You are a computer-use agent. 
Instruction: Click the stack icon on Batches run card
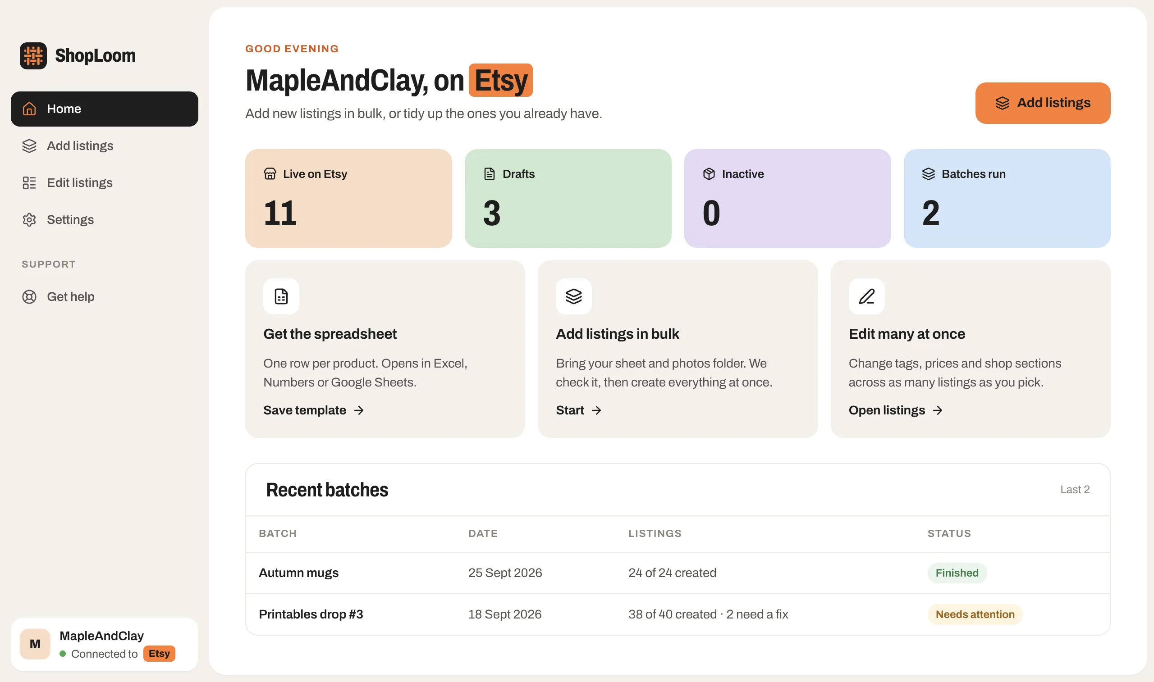(929, 174)
